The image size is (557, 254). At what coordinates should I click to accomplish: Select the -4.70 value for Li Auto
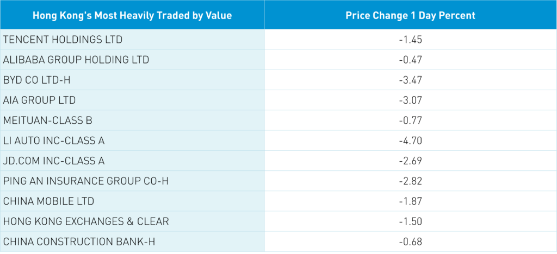[410, 141]
